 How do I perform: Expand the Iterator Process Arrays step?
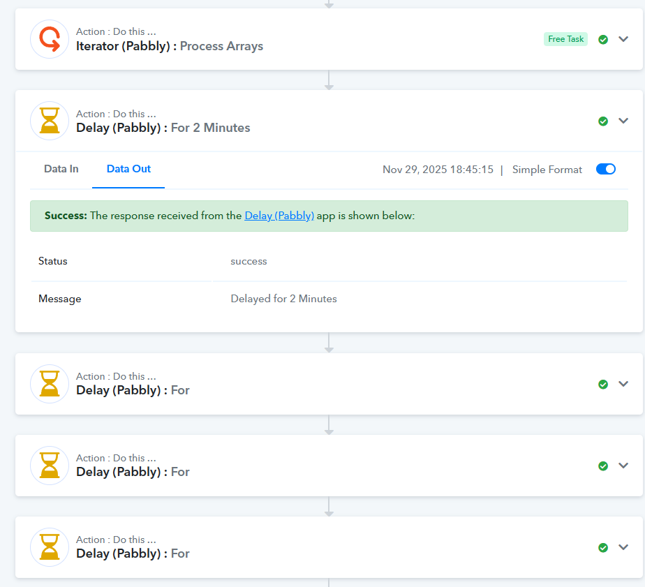pyautogui.click(x=623, y=39)
